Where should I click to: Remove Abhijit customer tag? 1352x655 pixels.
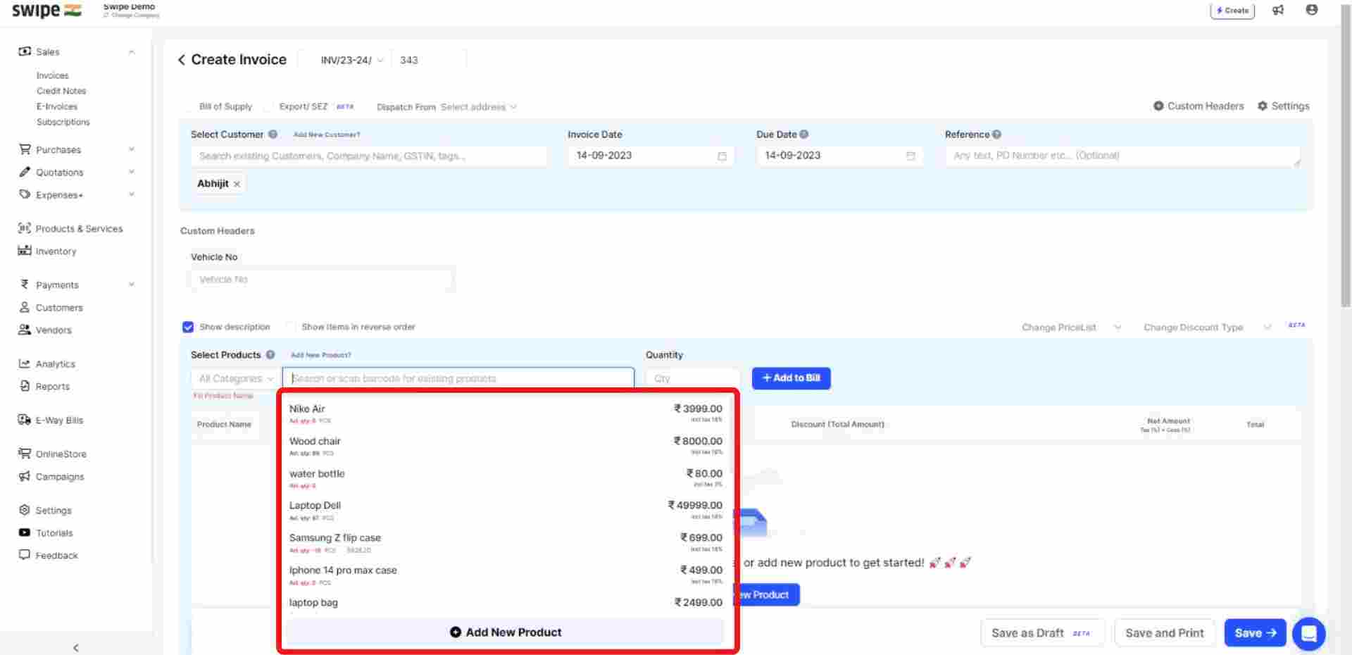point(237,184)
